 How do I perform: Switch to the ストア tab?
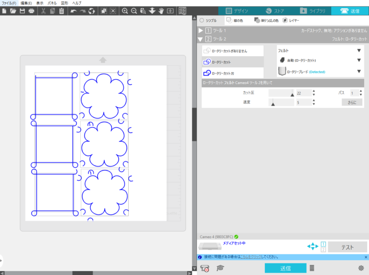click(275, 11)
